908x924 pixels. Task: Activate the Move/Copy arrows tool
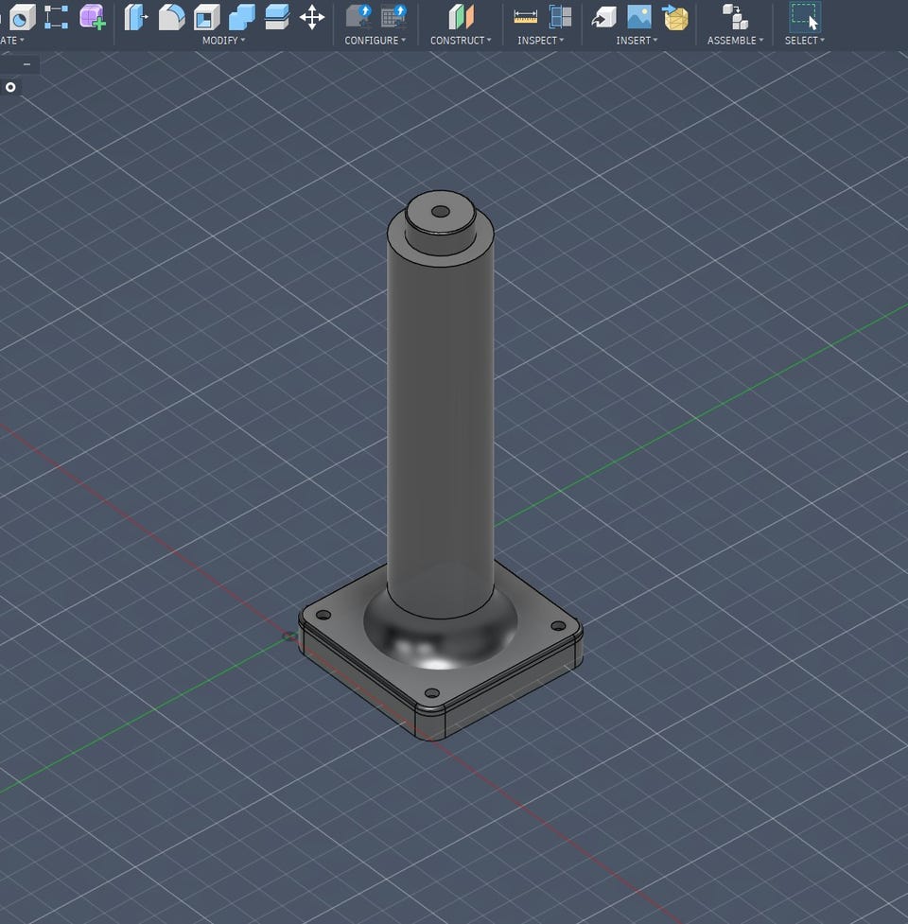(x=312, y=16)
